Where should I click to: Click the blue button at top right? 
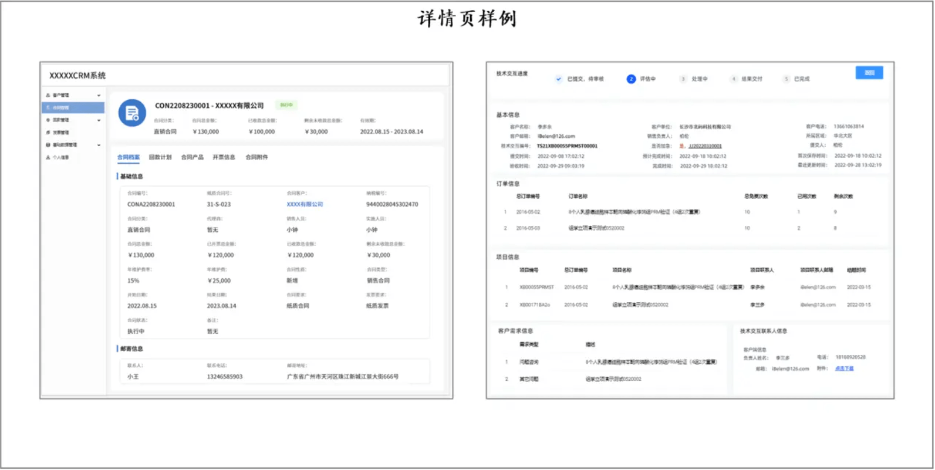click(x=869, y=73)
